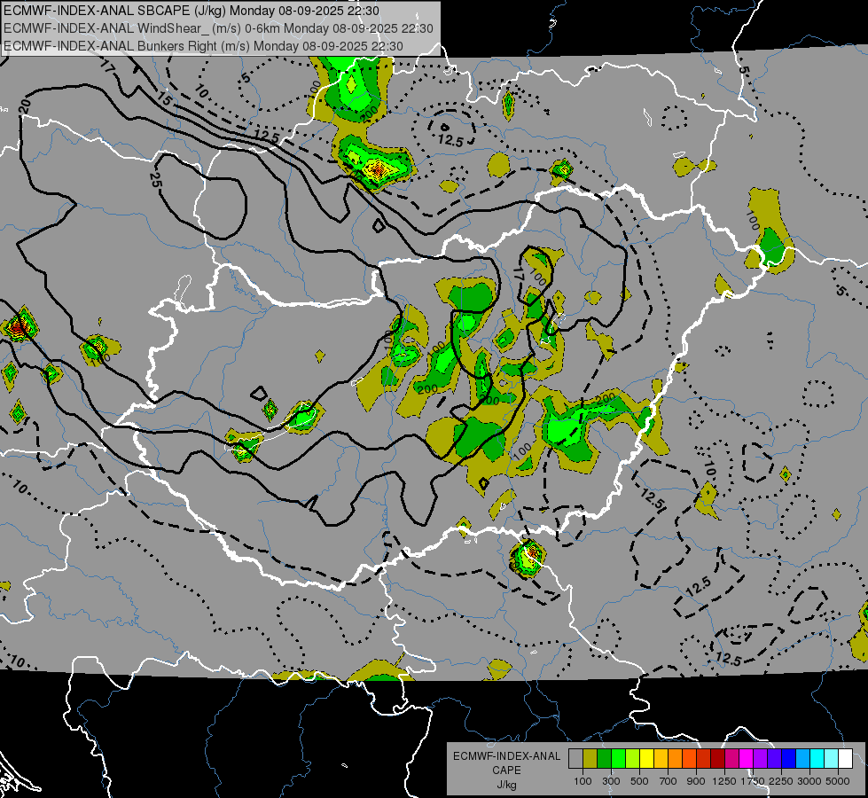Pick the dark red swatch before 1250

[x=717, y=758]
